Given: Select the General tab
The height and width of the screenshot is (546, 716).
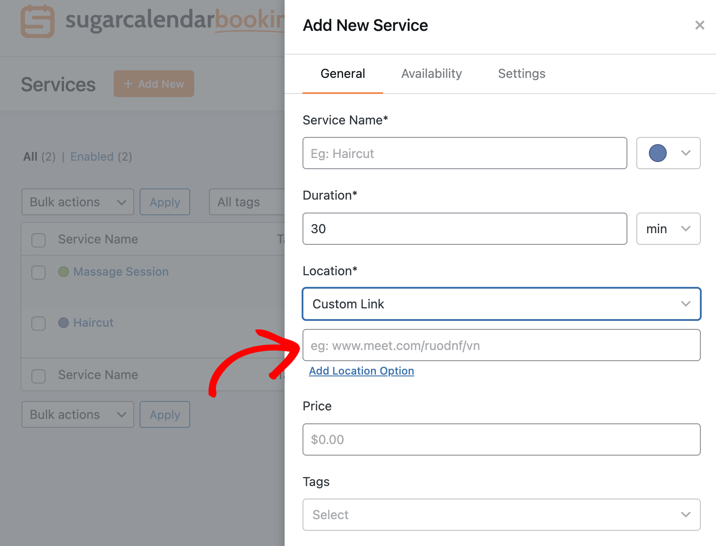Looking at the screenshot, I should tap(343, 74).
